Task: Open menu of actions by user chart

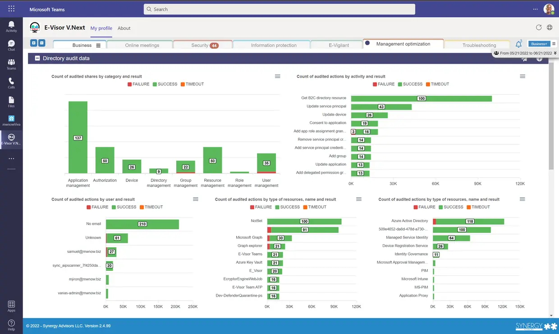Action: (x=196, y=199)
